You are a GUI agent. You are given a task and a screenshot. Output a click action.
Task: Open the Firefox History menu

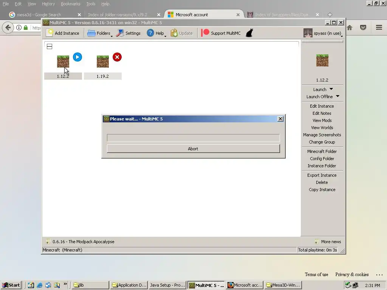pos(48,4)
